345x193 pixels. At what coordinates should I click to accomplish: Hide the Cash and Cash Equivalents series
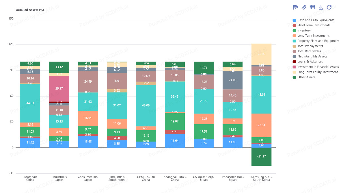pyautogui.click(x=316, y=20)
